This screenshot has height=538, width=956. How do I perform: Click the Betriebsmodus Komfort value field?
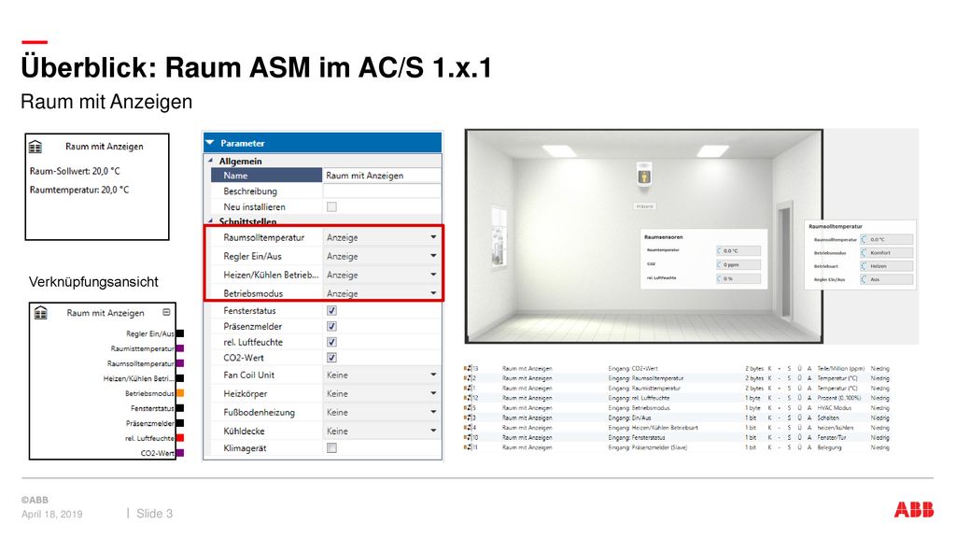point(887,252)
